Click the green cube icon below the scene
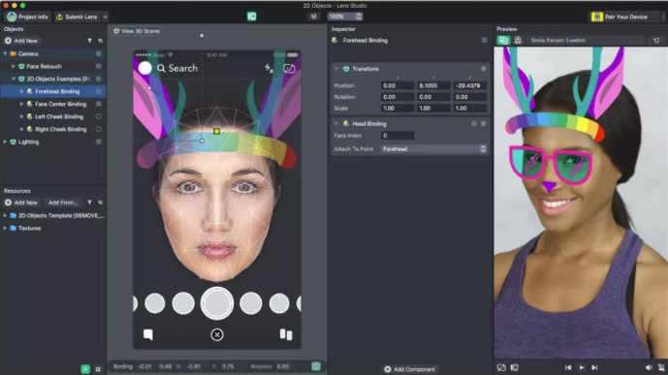The height and width of the screenshot is (375, 668). [316, 366]
